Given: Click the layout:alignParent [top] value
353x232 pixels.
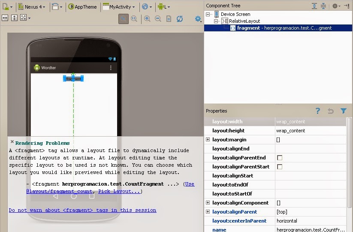Looking at the screenshot, I should pyautogui.click(x=282, y=212).
